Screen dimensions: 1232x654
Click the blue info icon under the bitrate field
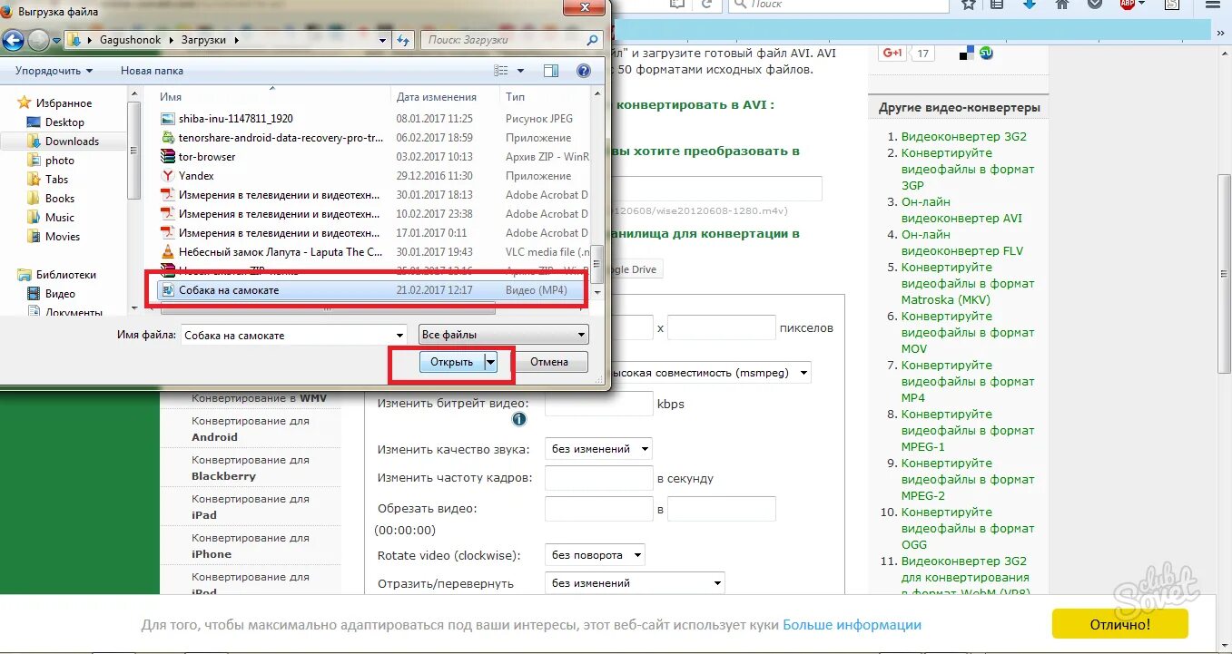(519, 419)
